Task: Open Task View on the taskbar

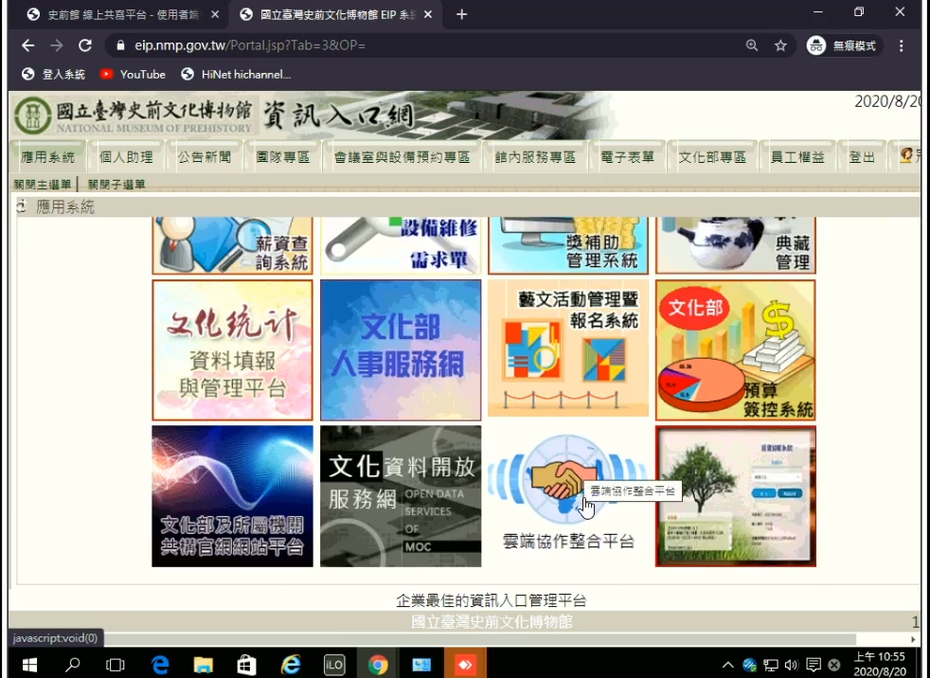Action: [x=115, y=665]
